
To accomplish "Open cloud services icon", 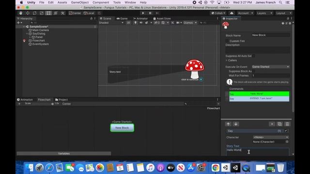I will [x=232, y=13].
